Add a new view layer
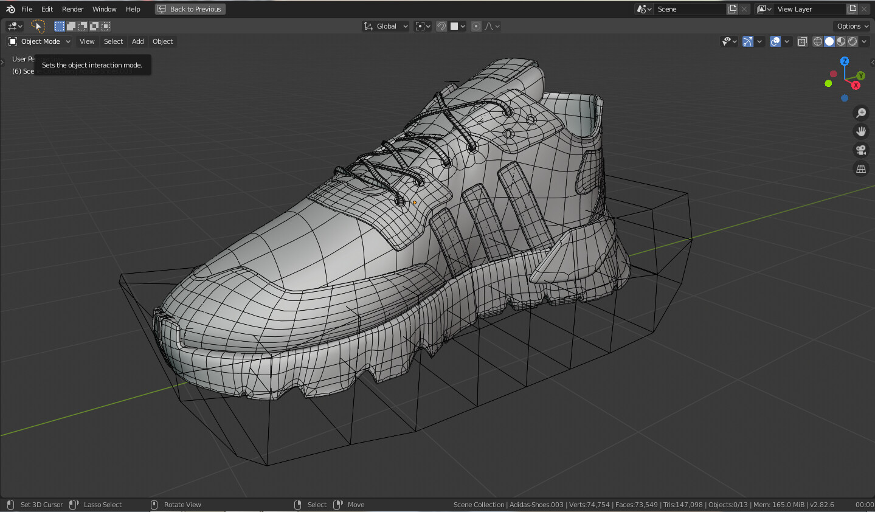The image size is (875, 512). click(x=852, y=9)
